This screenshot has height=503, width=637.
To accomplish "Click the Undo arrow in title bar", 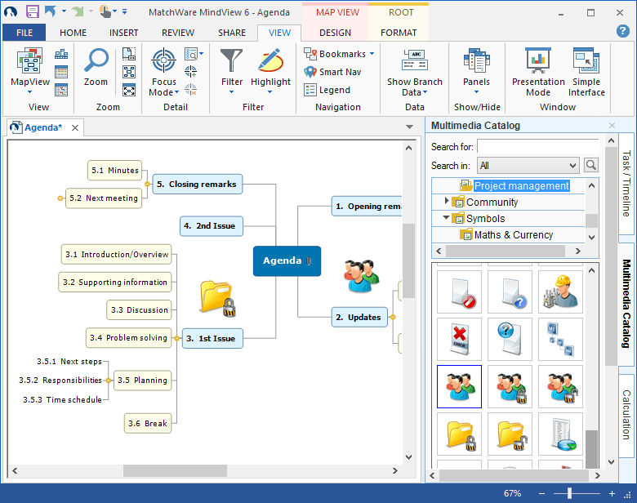I will tap(51, 11).
